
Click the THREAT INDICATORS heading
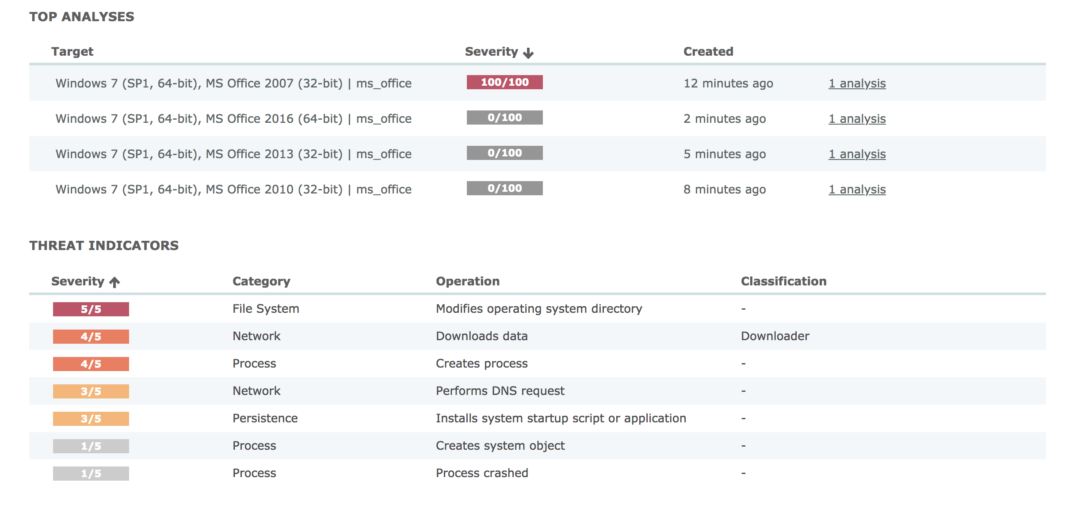tap(104, 246)
